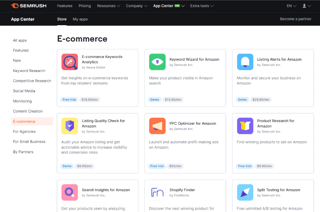Open the Split Testing for Amazon icon
The image size is (320, 212).
[245, 192]
